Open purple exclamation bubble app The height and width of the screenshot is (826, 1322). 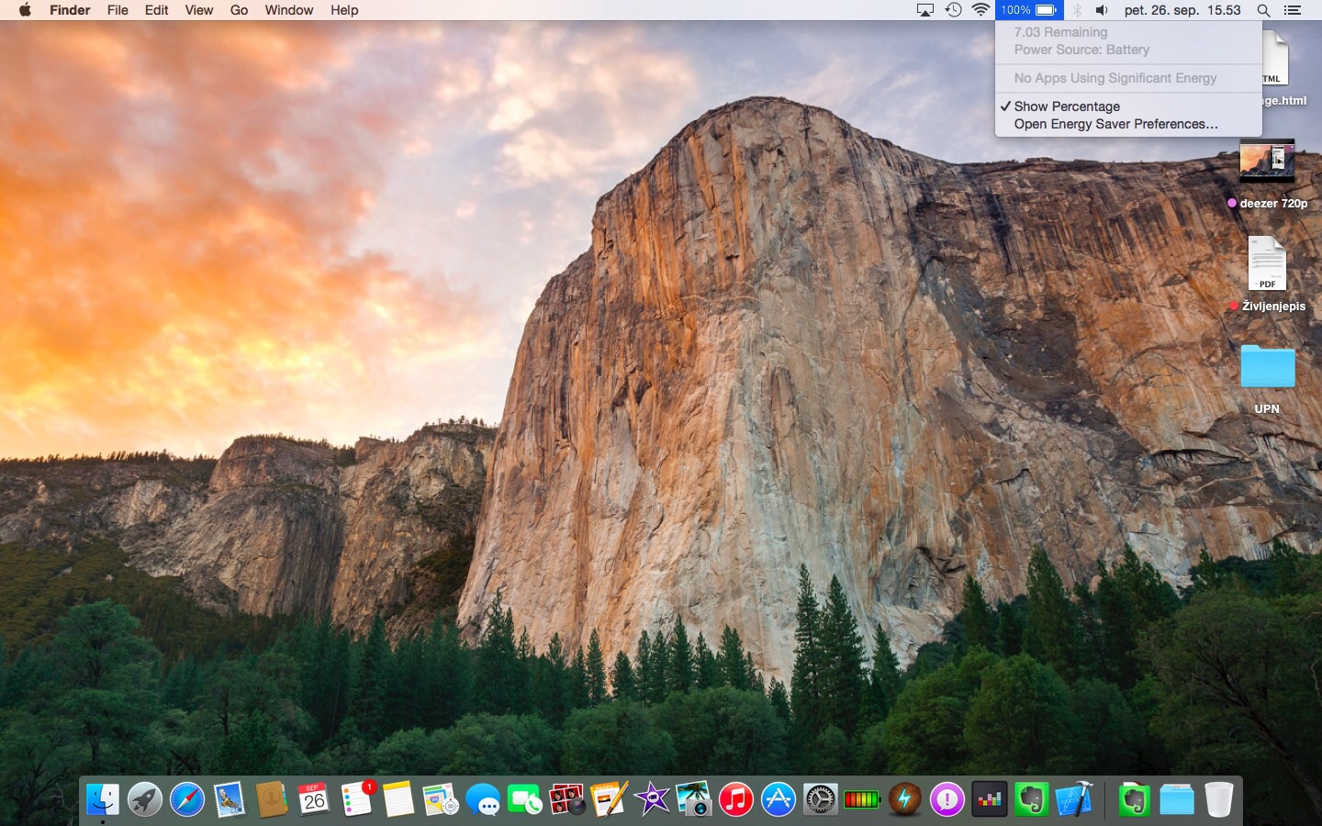[x=947, y=799]
